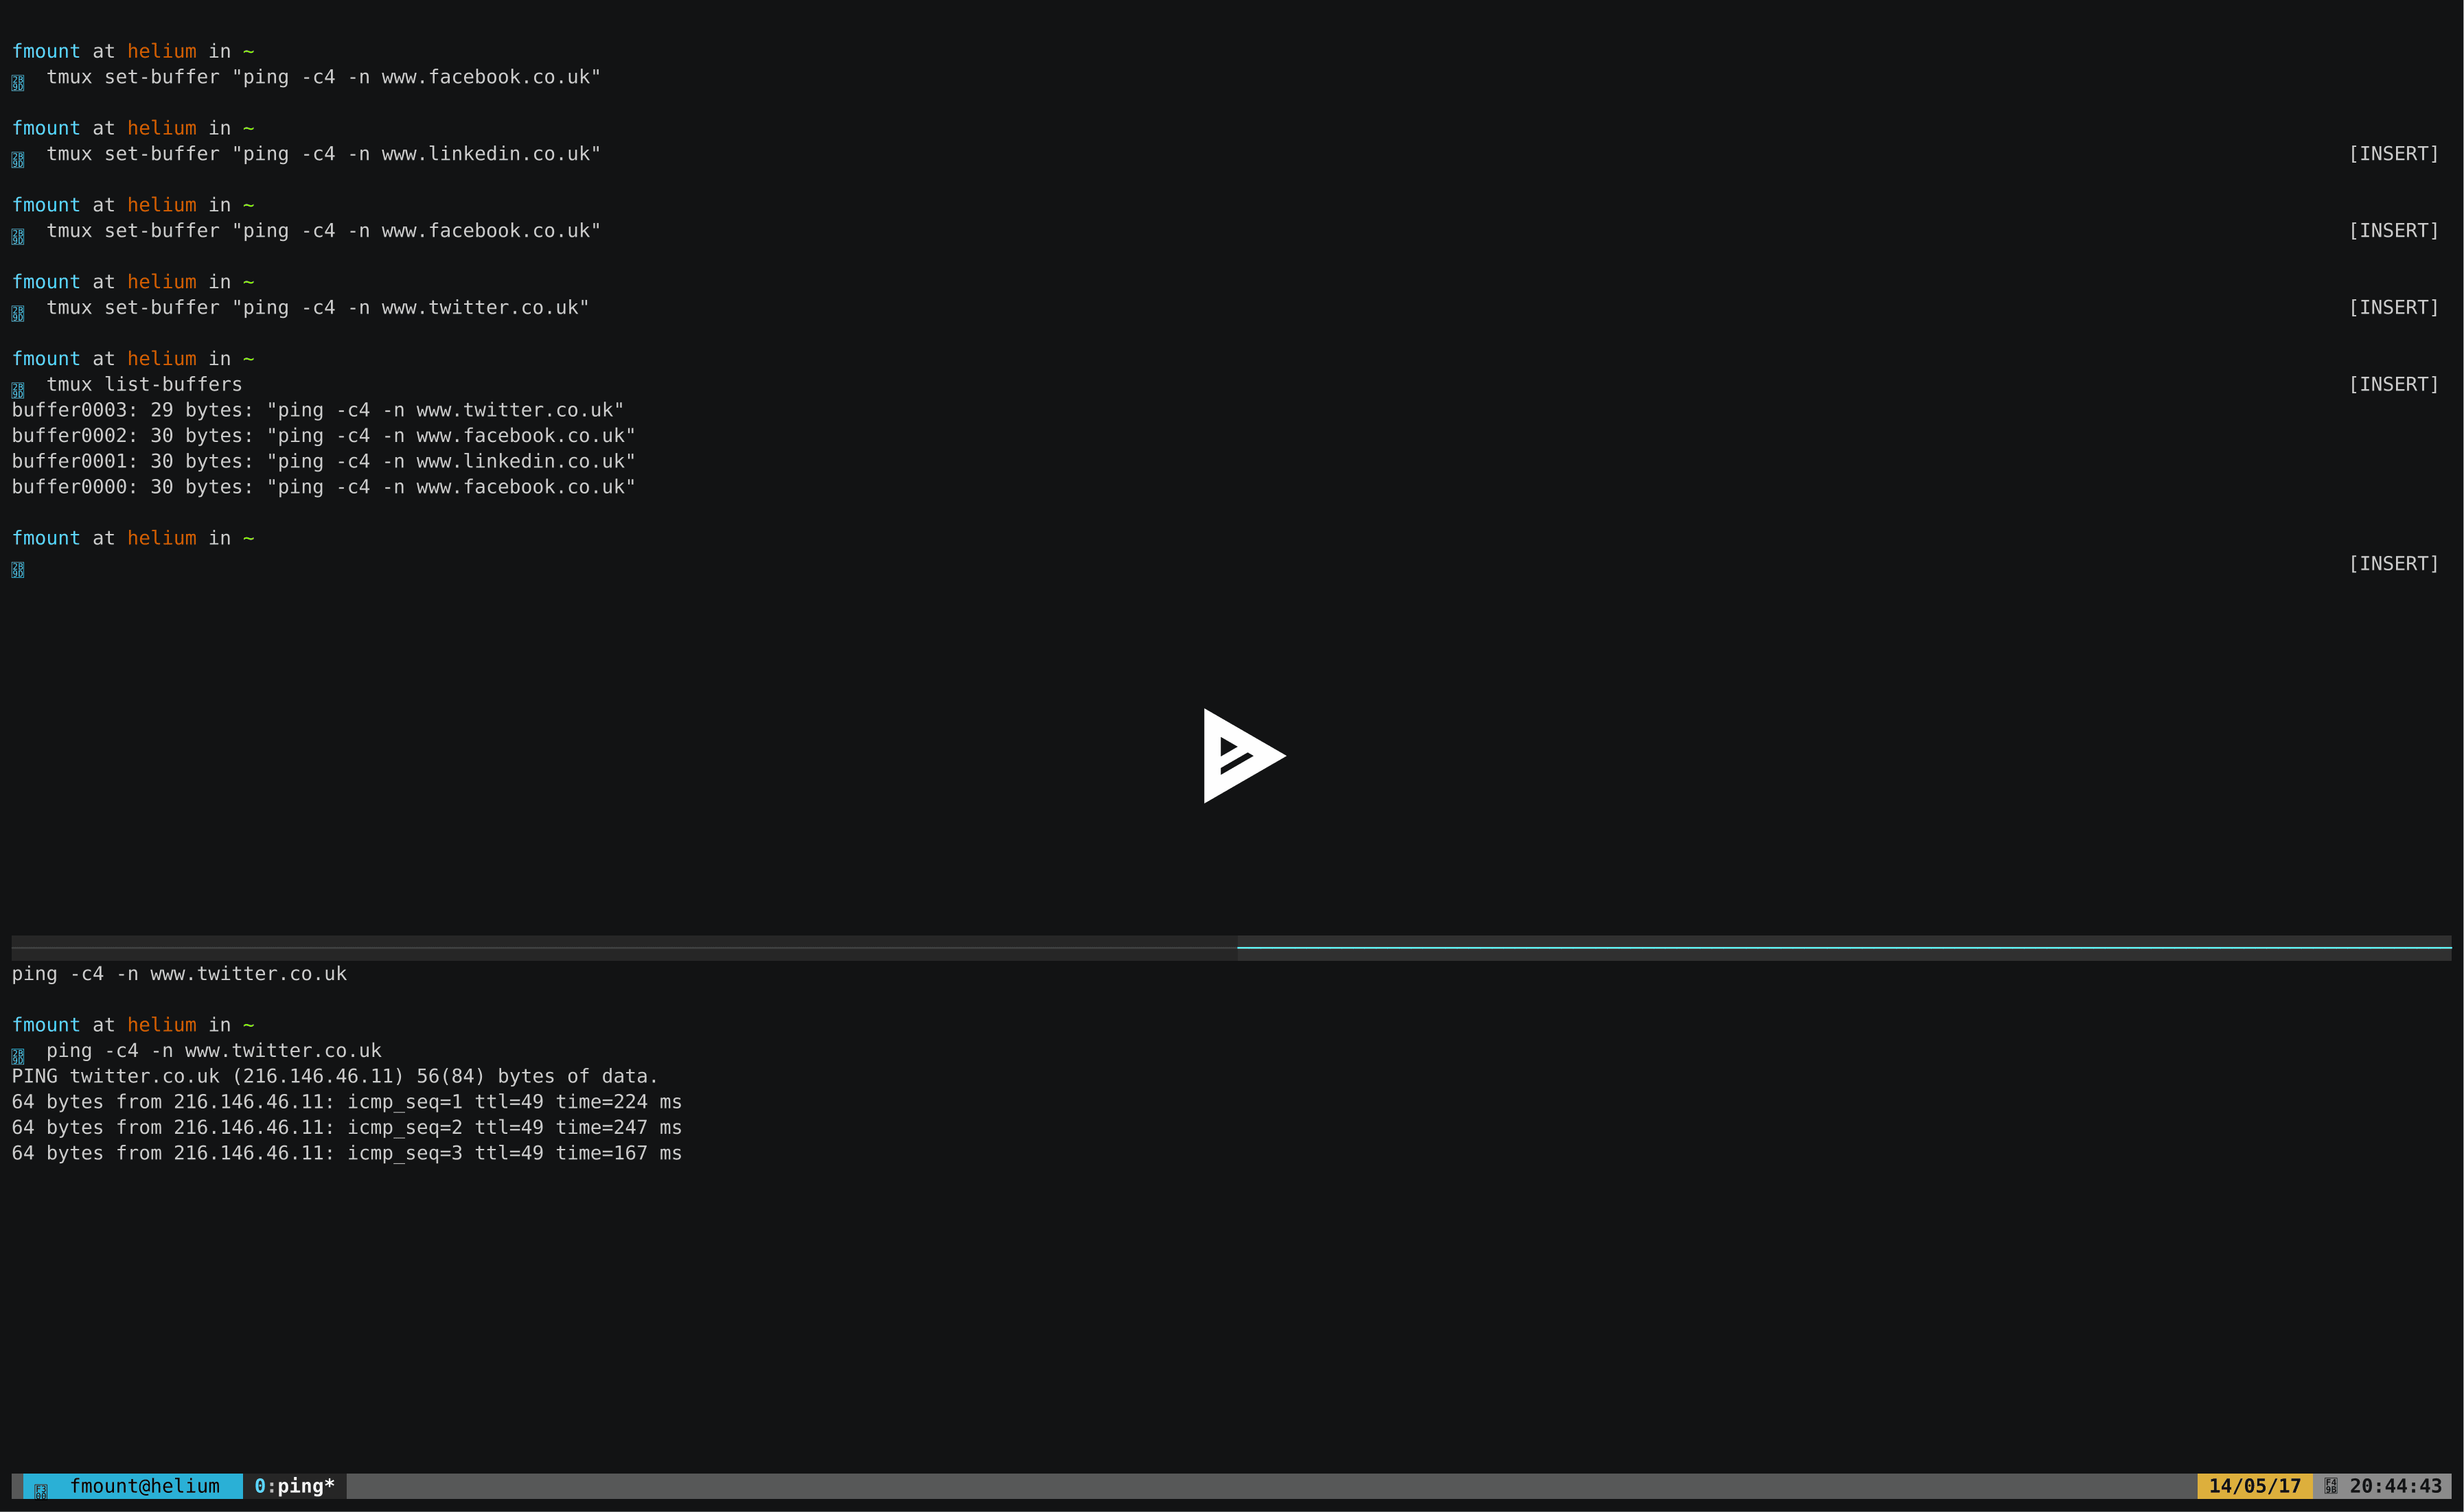Click the PING twitter.co.uk (216.146.46.11) output line
2464x1512 pixels.
tap(335, 1076)
